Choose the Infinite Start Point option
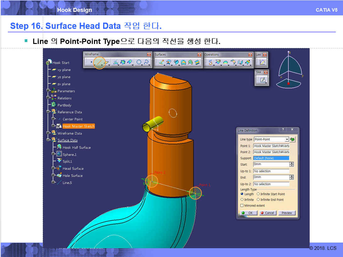 pyautogui.click(x=258, y=194)
